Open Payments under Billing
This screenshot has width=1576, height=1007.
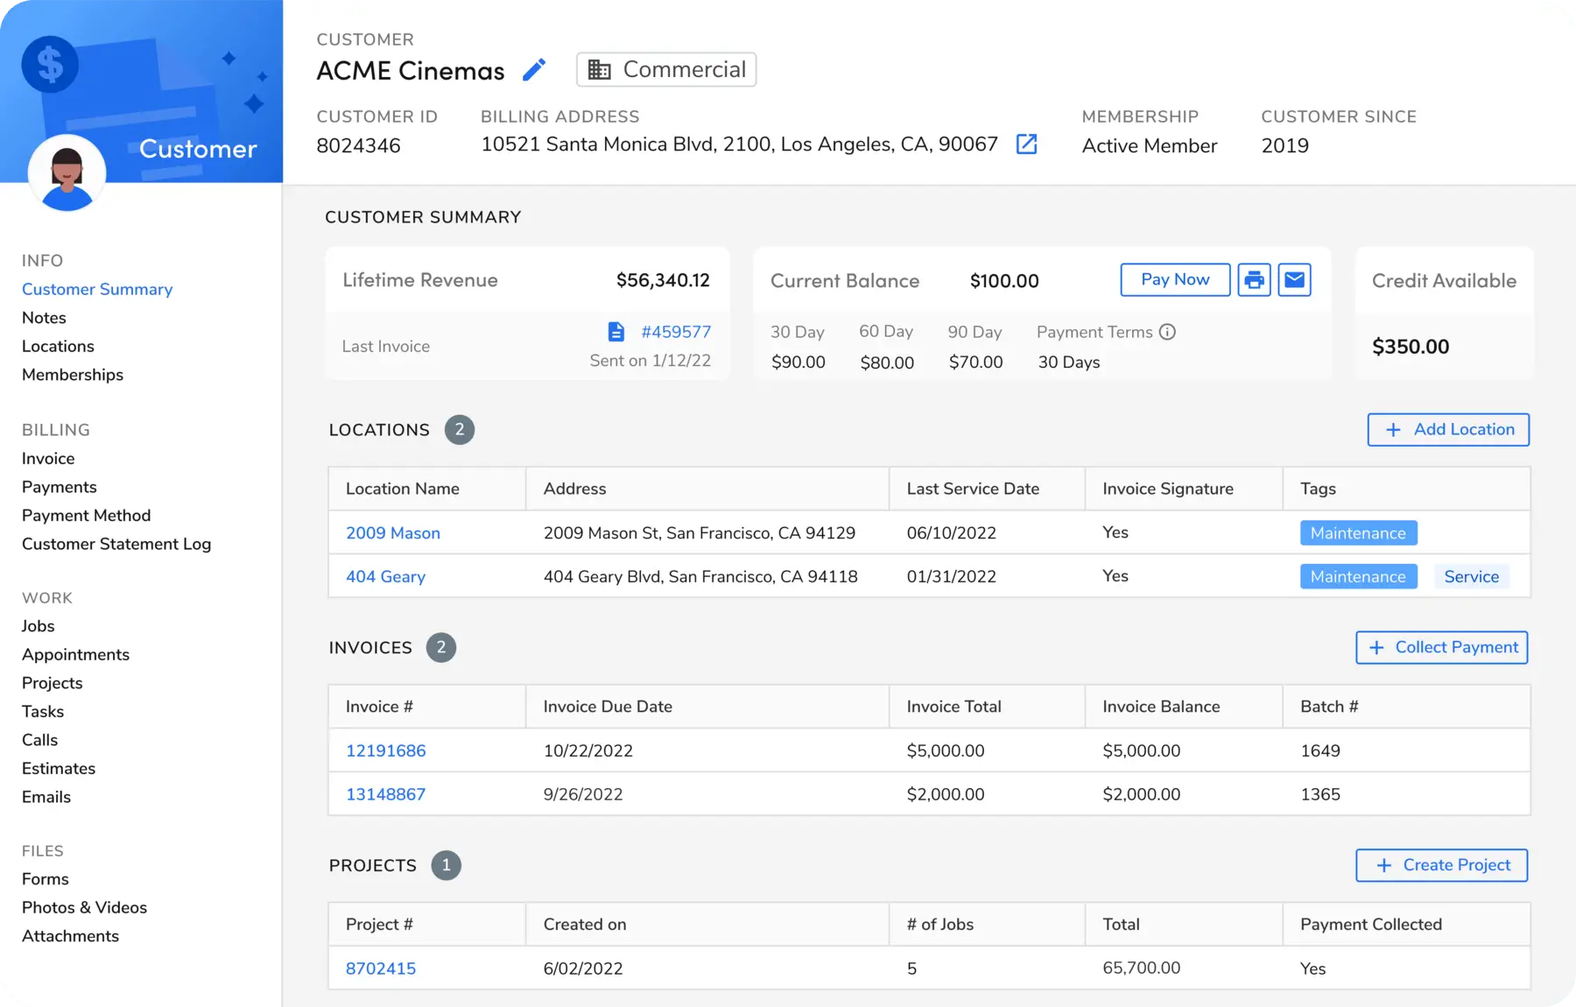pyautogui.click(x=60, y=488)
